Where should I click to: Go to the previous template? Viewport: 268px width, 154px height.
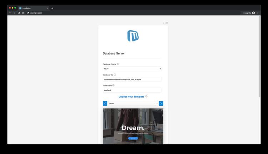pos(105,103)
